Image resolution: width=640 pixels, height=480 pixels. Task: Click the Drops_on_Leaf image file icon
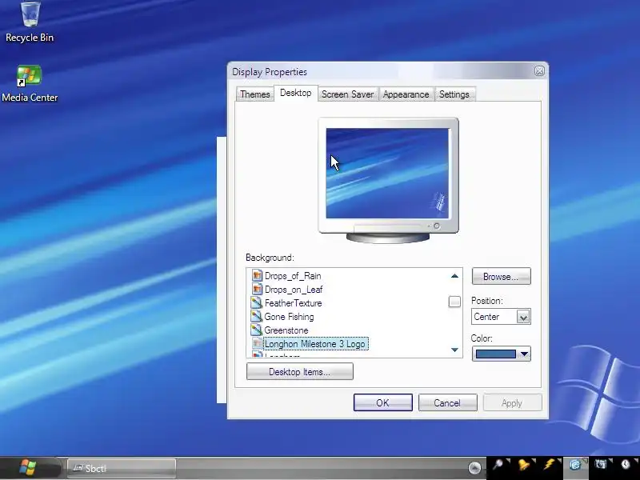[257, 289]
